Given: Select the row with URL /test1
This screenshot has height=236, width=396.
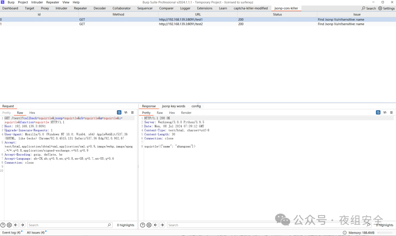Looking at the screenshot, I should (x=198, y=19).
